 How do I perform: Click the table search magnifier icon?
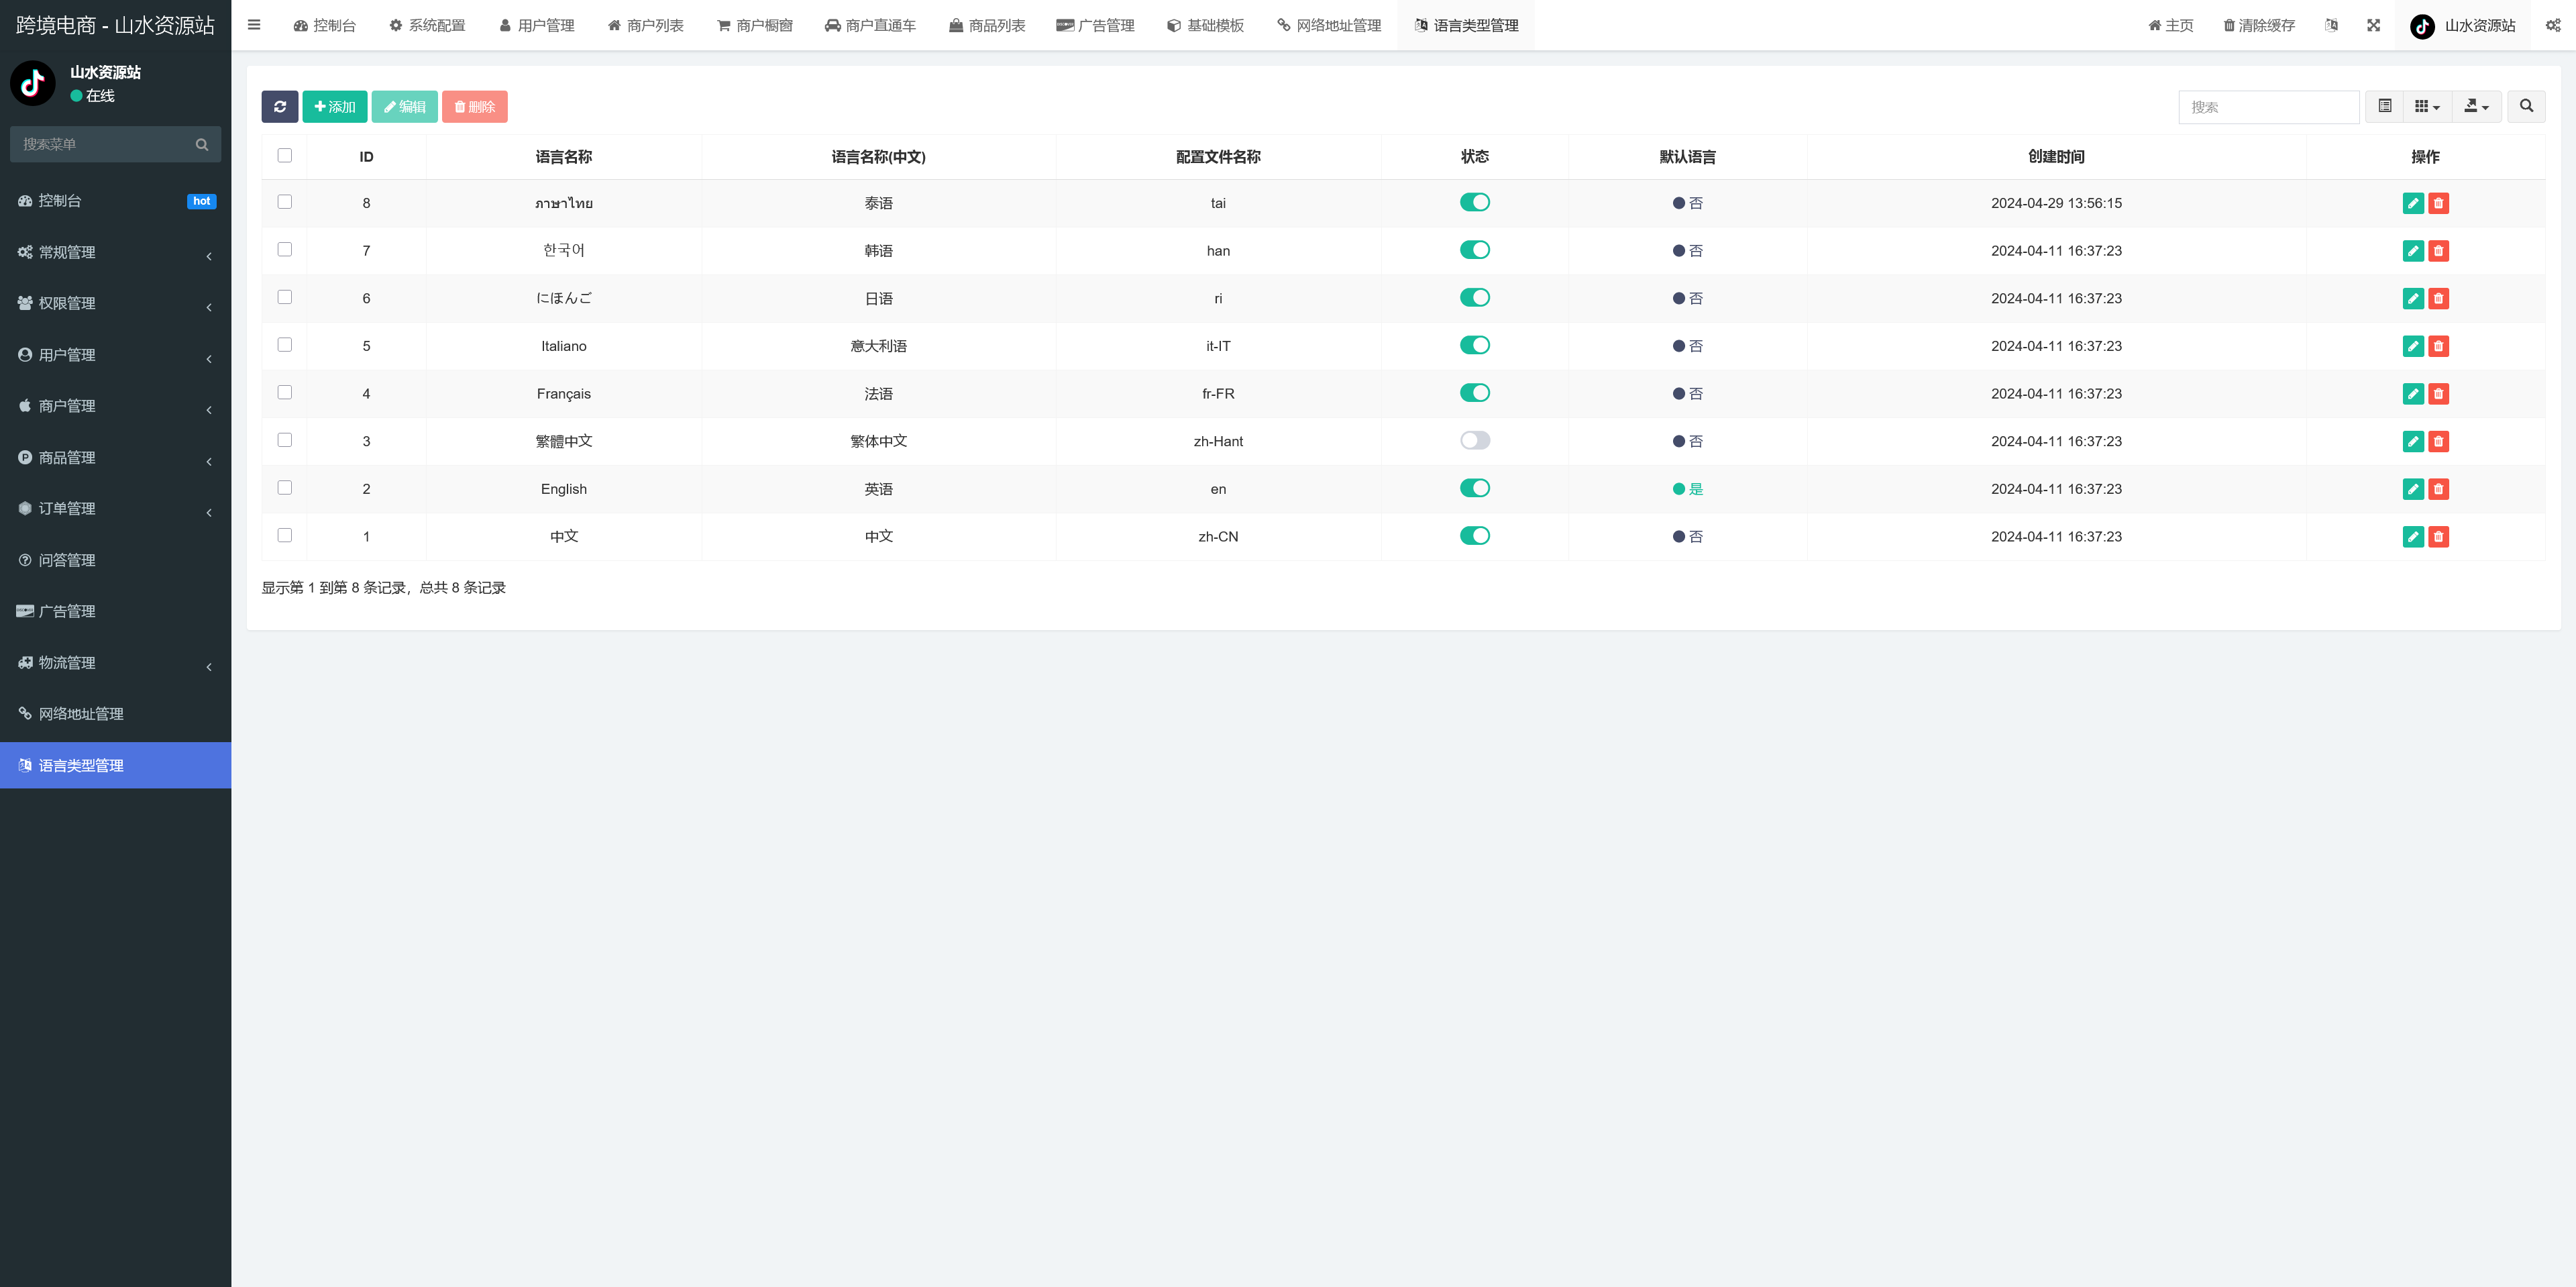coord(2526,106)
